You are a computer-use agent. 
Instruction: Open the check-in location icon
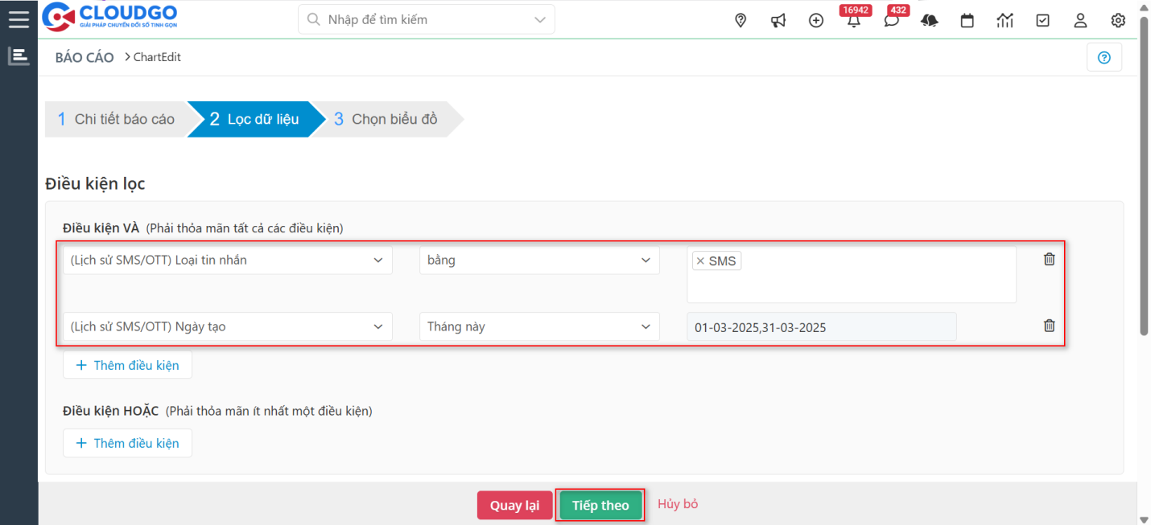coord(740,20)
